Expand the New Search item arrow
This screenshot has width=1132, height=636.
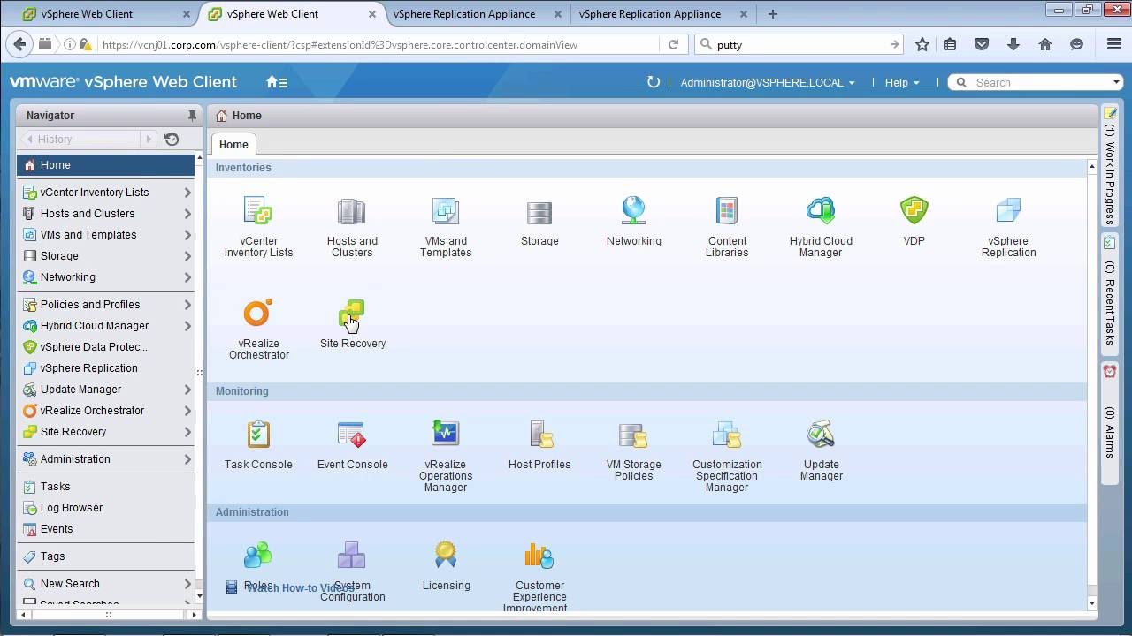tap(187, 584)
